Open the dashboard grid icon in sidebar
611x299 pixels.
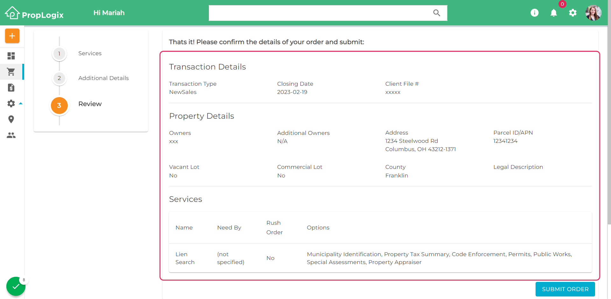click(x=11, y=56)
